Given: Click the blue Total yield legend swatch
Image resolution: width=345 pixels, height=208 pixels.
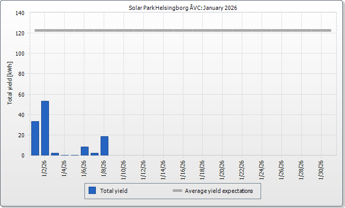Looking at the screenshot, I should click(92, 191).
